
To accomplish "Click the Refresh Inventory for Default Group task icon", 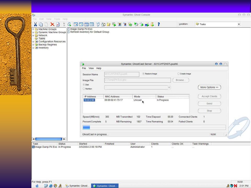I will [x=69, y=32].
